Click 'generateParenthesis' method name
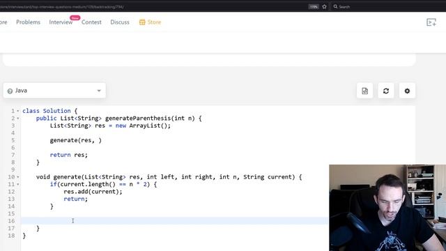 click(138, 118)
